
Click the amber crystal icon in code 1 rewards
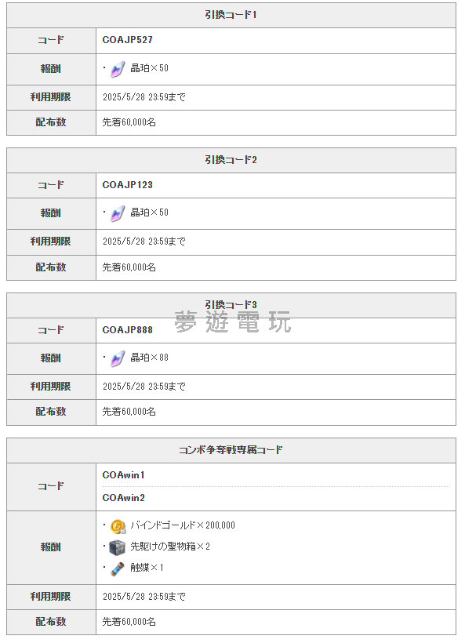click(x=118, y=69)
